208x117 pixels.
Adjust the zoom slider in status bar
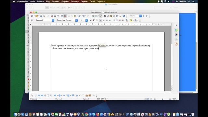[x=162, y=99]
